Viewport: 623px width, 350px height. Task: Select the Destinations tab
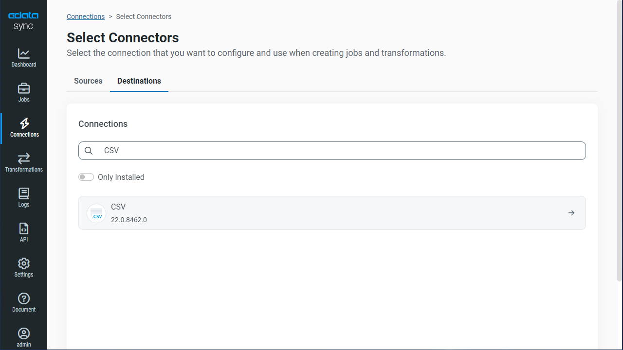139,81
